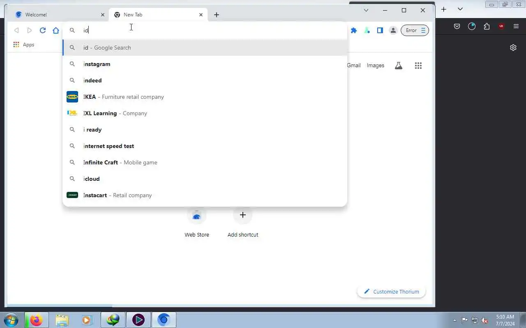Open Windows Explorer from the taskbar
This screenshot has height=328, width=526.
tap(62, 320)
